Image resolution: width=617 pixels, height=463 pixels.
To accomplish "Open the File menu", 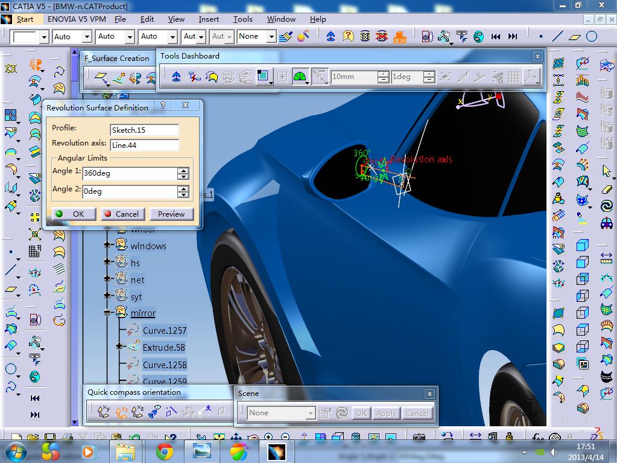I will pyautogui.click(x=120, y=19).
